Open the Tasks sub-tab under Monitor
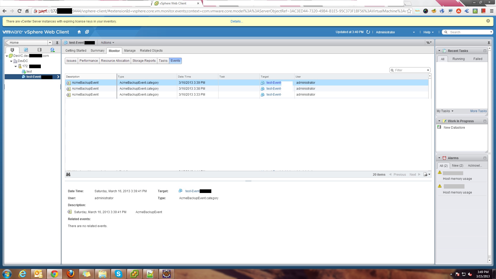 163,60
